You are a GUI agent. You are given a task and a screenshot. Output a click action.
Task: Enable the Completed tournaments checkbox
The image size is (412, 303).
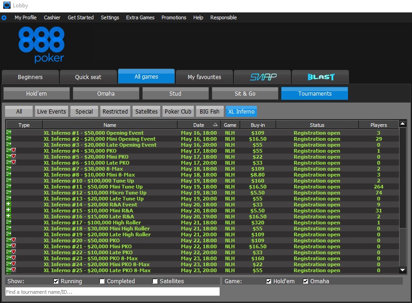(102, 281)
